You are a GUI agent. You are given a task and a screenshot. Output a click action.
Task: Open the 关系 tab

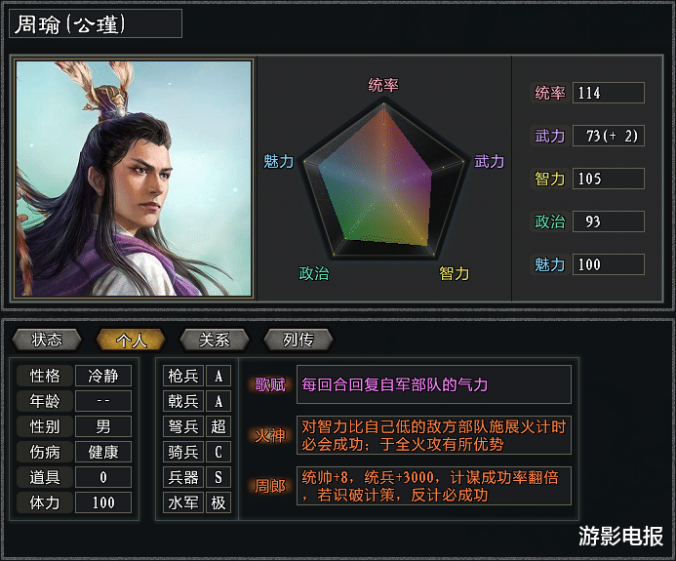click(215, 340)
